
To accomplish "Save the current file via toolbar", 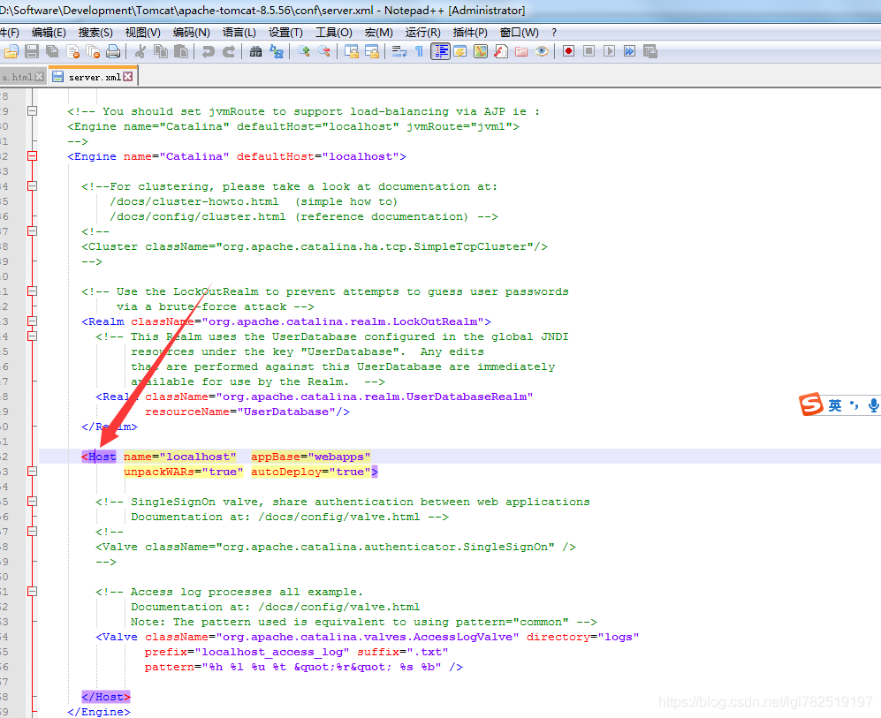I will pos(32,51).
